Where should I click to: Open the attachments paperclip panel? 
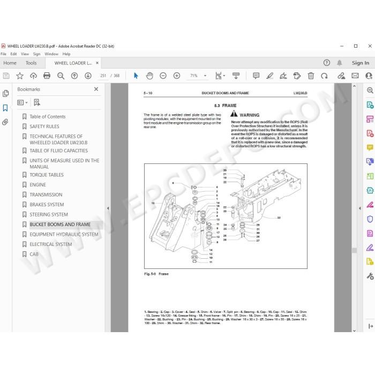(5, 122)
